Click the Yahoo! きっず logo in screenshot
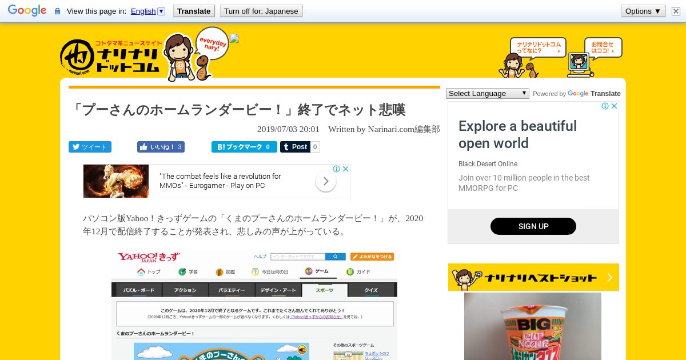 tap(148, 257)
